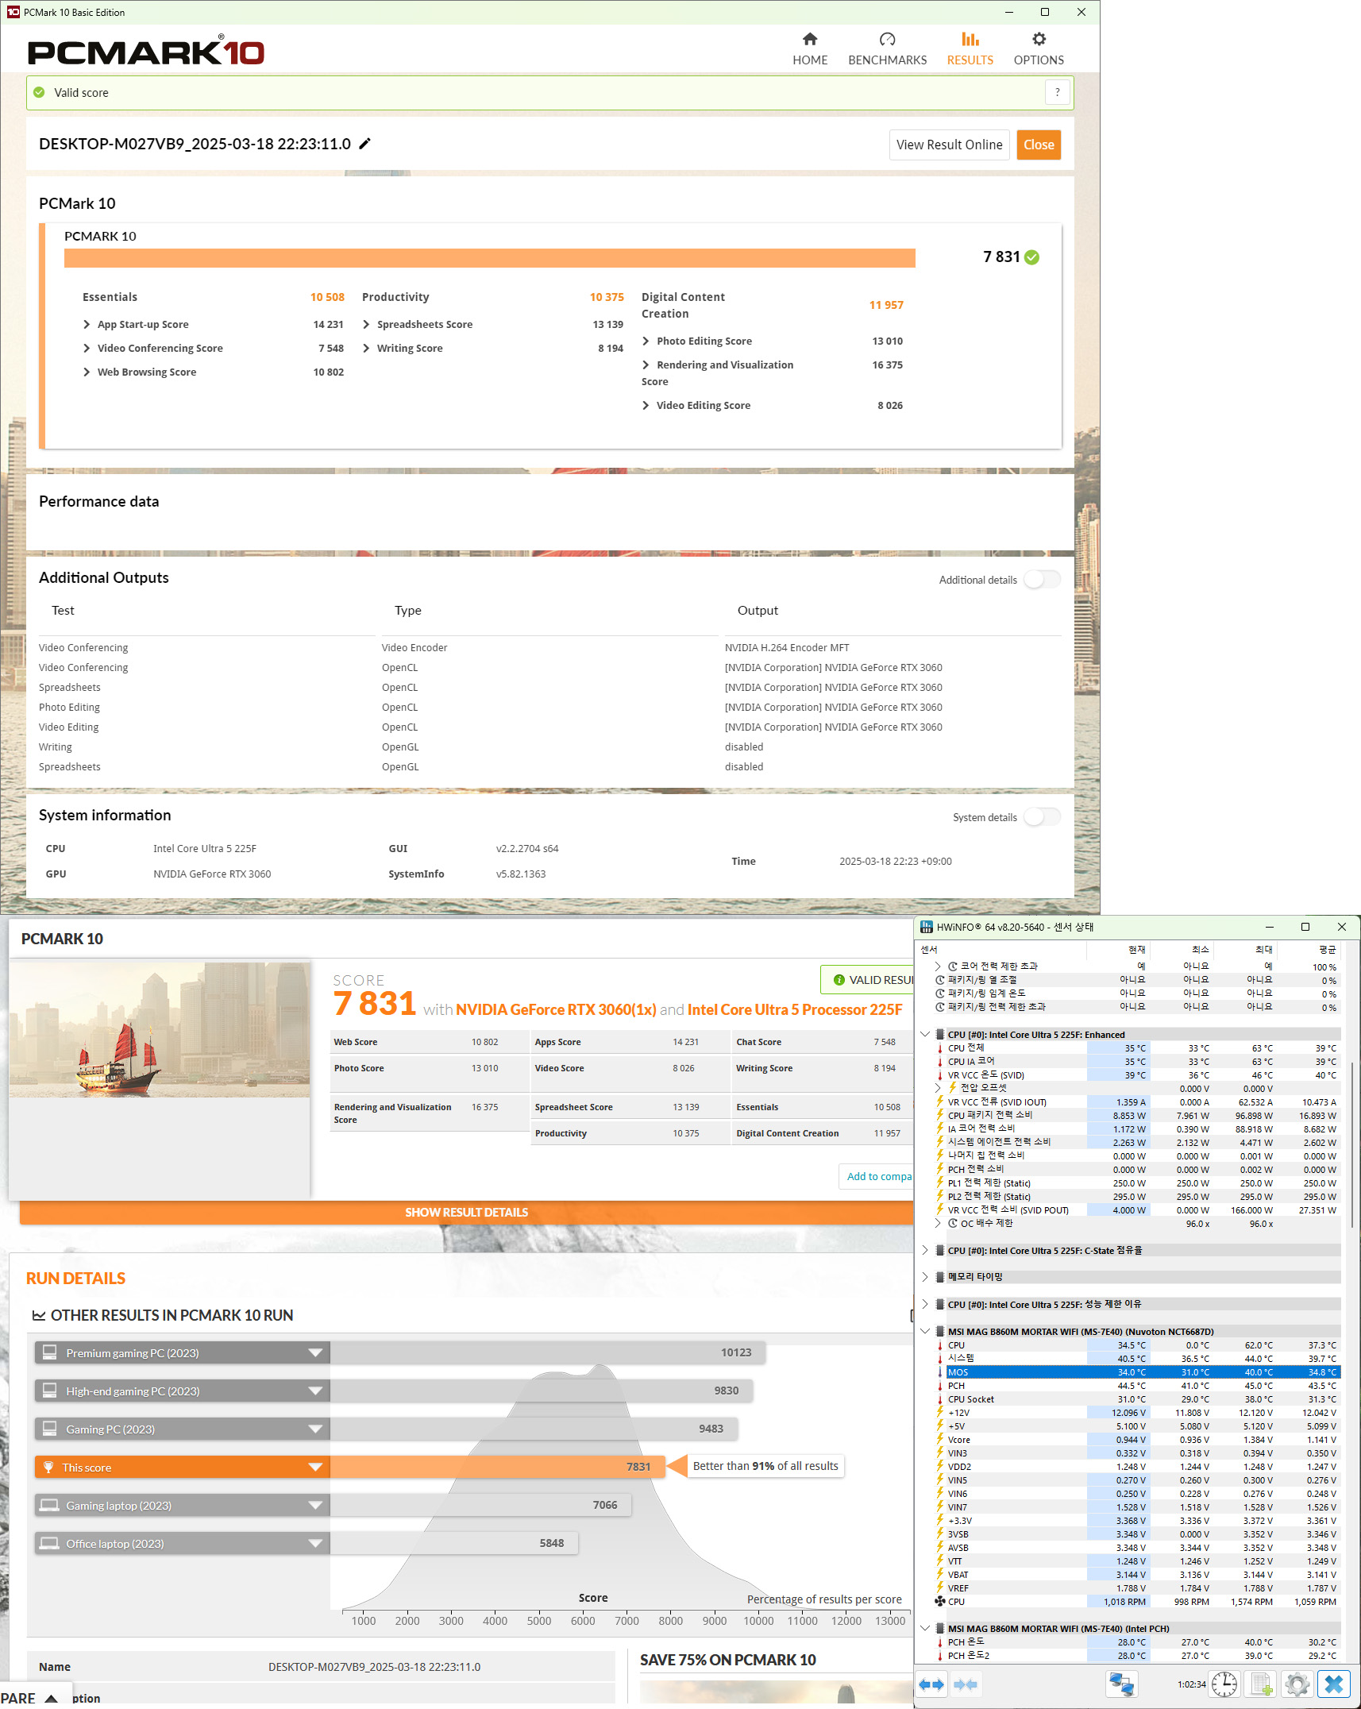1361x1709 pixels.
Task: Click HWiNFO blue X close sensors icon
Action: [x=1334, y=1684]
